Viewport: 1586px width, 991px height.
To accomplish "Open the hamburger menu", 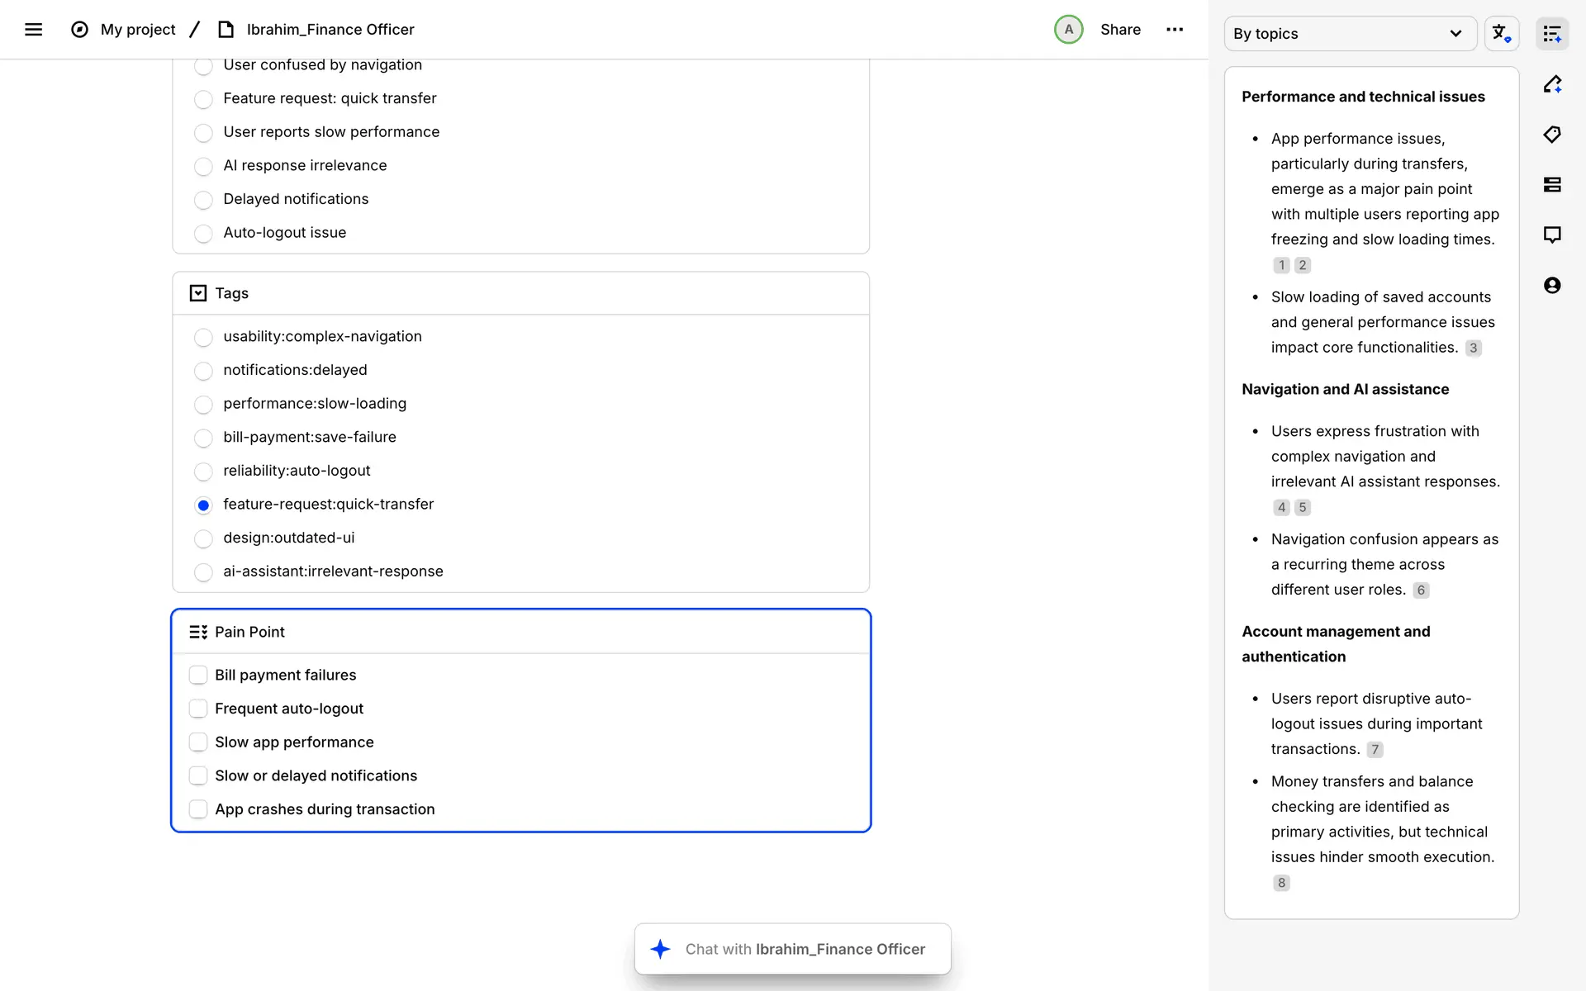I will [x=33, y=30].
